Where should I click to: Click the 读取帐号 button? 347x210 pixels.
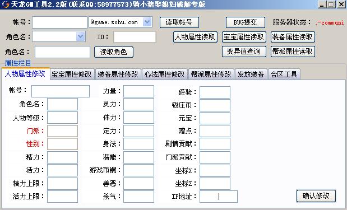179,22
